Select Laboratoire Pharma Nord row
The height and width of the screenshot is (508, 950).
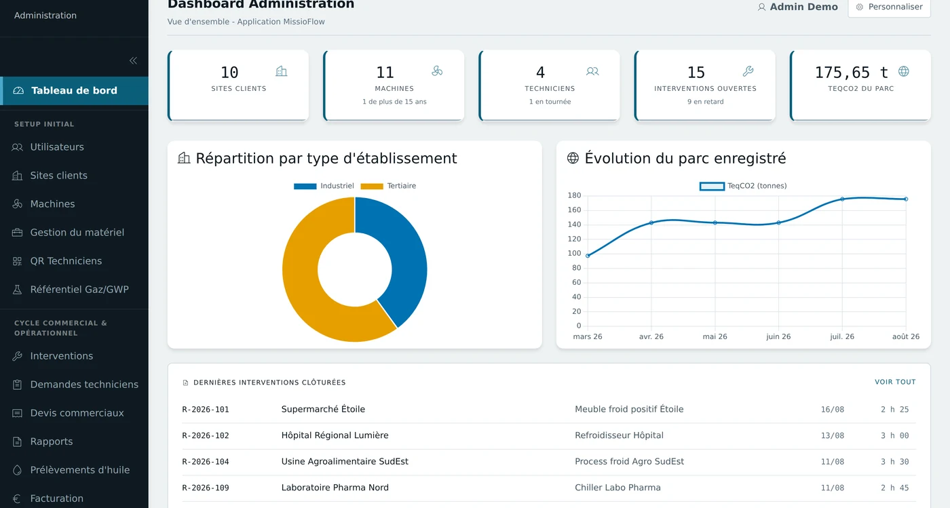pyautogui.click(x=549, y=488)
